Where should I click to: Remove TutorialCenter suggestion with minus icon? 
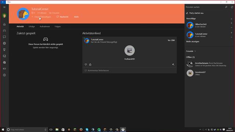click(x=231, y=37)
